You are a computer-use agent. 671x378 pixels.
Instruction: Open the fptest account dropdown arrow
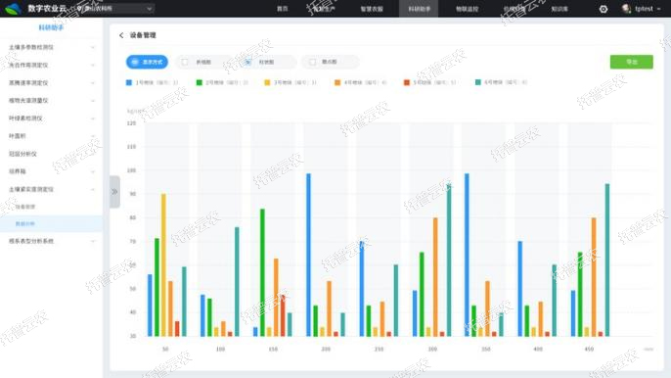658,9
